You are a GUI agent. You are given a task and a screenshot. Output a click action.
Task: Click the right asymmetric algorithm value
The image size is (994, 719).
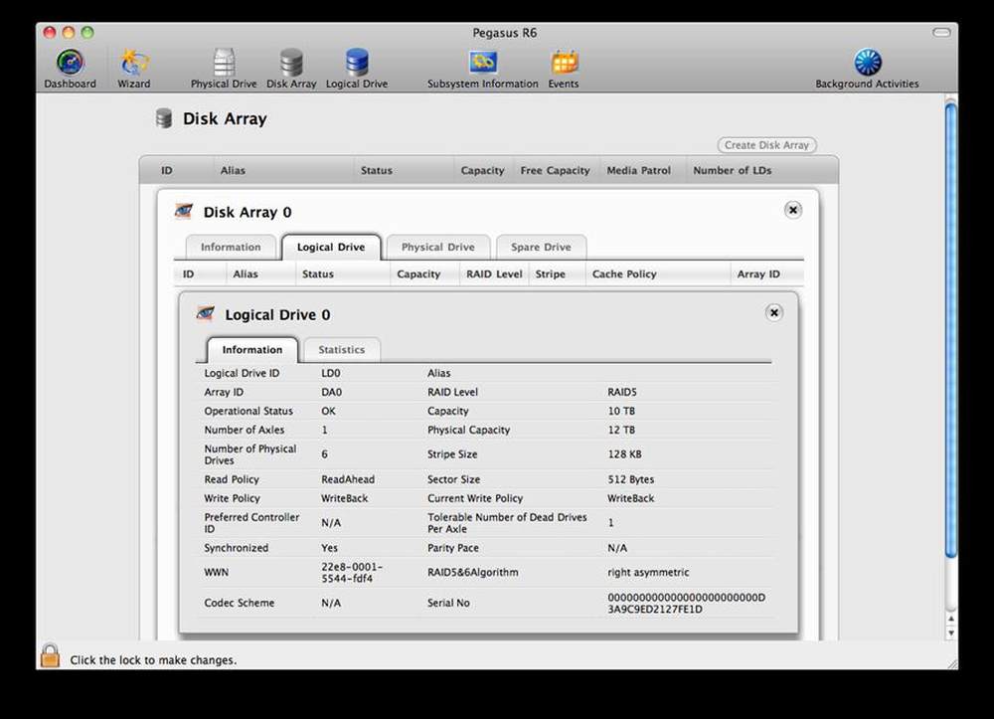pyautogui.click(x=648, y=573)
